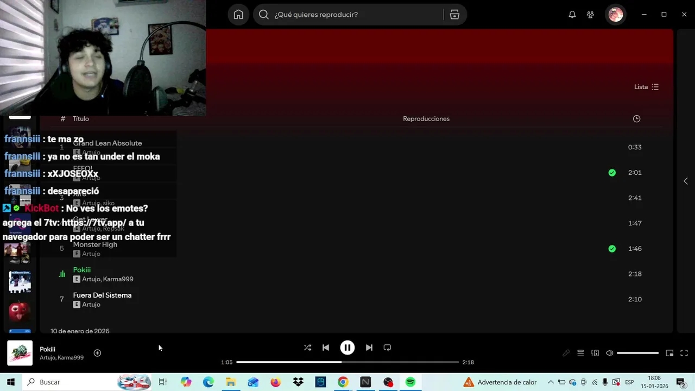The height and width of the screenshot is (391, 695).
Task: Open Outlook from taskbar
Action: [x=253, y=382]
